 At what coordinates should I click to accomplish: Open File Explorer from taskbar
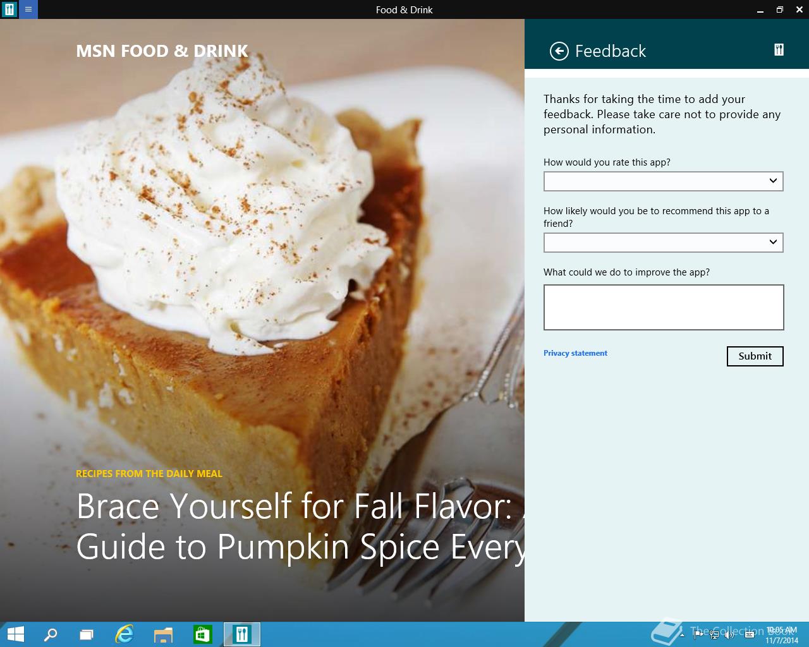pyautogui.click(x=163, y=634)
